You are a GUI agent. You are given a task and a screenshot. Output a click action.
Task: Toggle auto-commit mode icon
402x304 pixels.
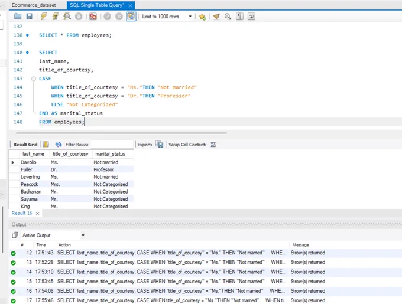pyautogui.click(x=131, y=17)
